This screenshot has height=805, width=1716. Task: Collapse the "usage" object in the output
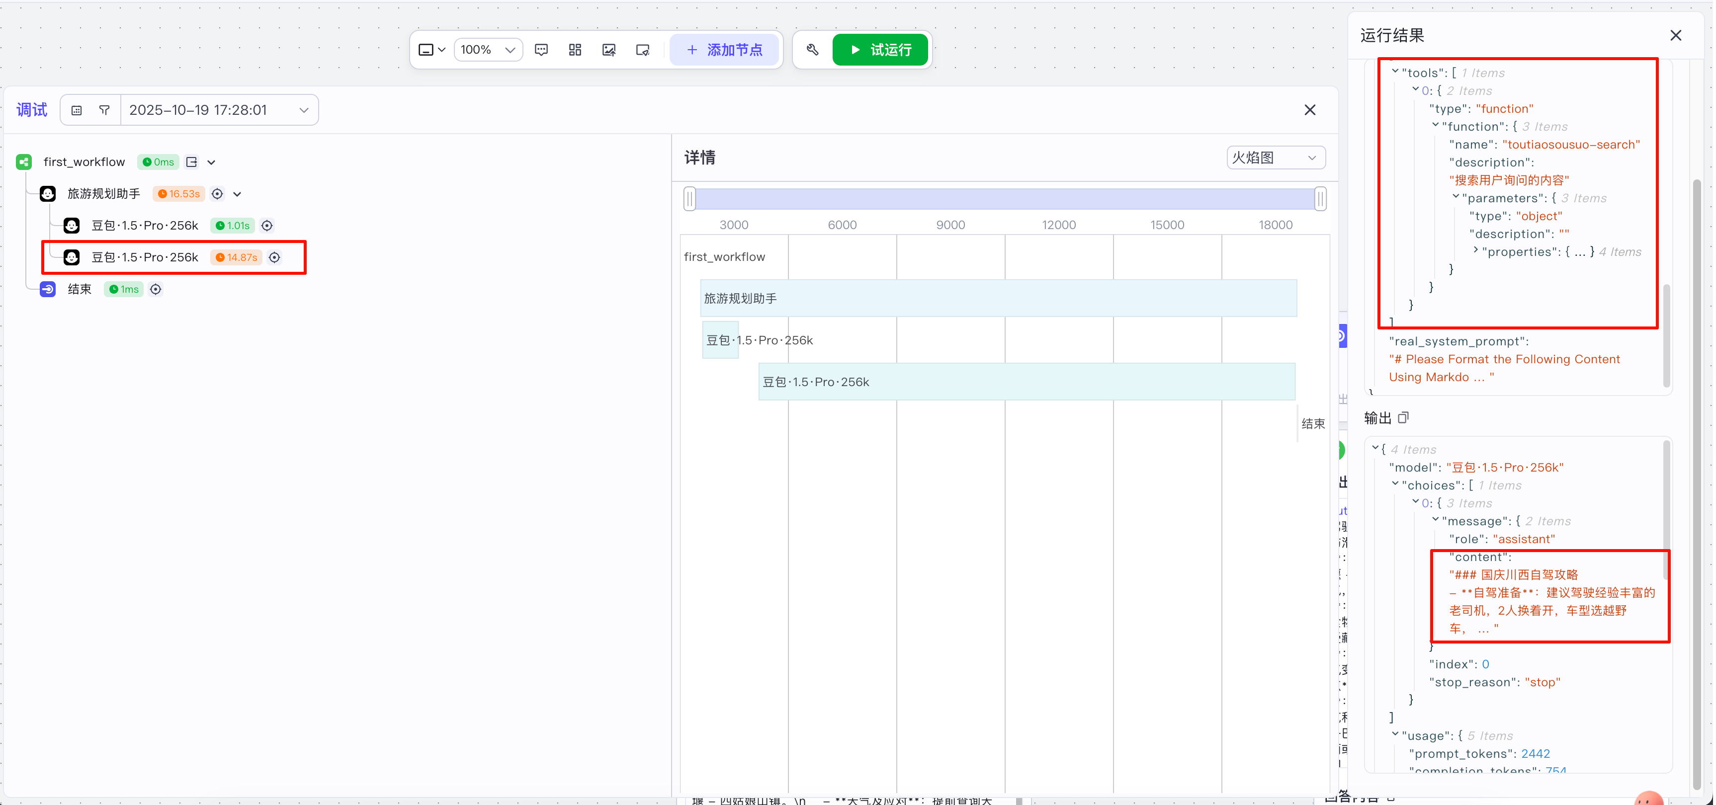pyautogui.click(x=1395, y=734)
